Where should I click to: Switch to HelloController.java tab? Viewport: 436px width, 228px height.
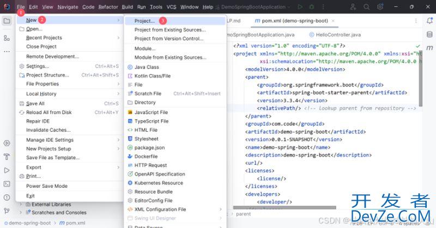click(335, 35)
